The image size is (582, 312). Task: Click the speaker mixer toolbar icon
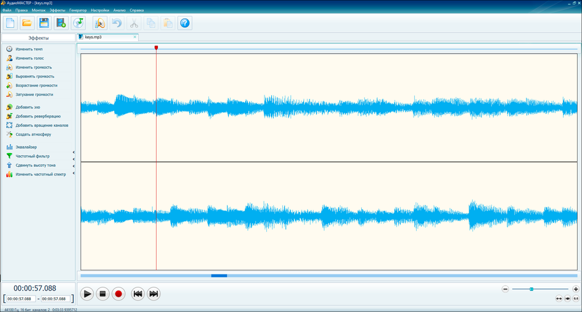(x=100, y=23)
